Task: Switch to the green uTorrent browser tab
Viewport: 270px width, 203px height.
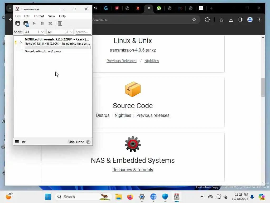Action: 159,8
